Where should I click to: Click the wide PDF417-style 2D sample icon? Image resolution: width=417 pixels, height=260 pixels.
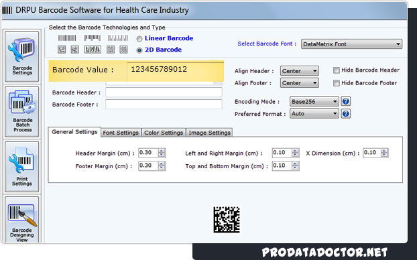click(x=93, y=50)
